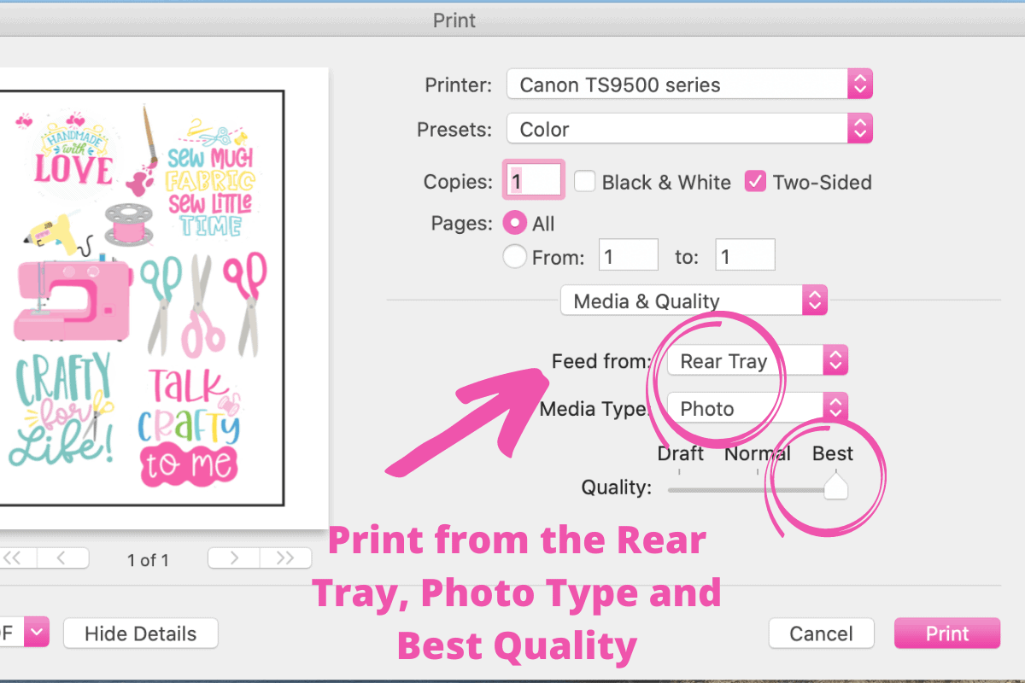The width and height of the screenshot is (1025, 683).
Task: Click the Presets pink stepper arrows
Action: (859, 129)
